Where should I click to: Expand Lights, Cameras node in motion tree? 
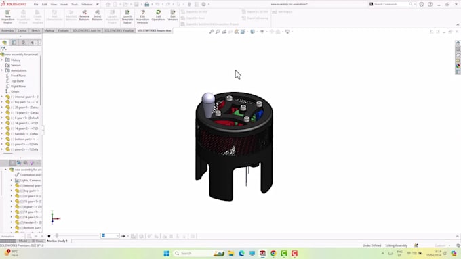click(x=11, y=180)
